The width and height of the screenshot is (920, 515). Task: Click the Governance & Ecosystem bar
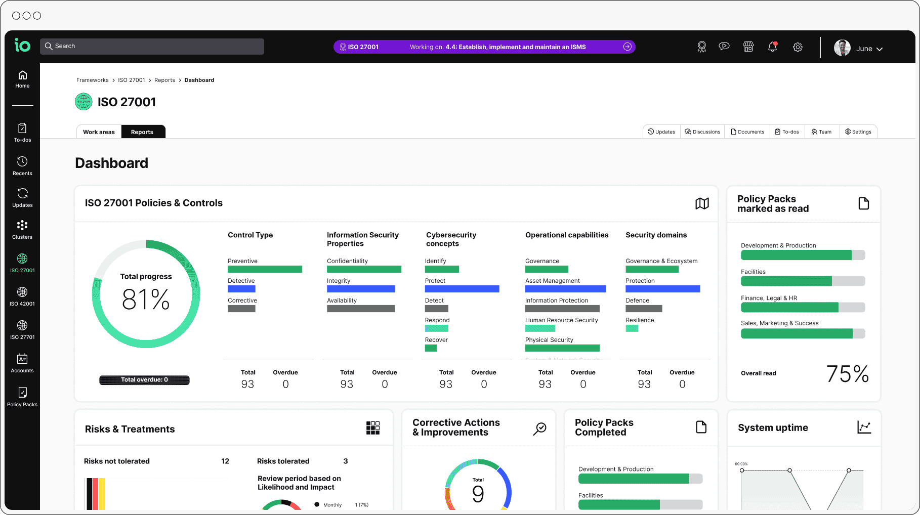coord(652,269)
